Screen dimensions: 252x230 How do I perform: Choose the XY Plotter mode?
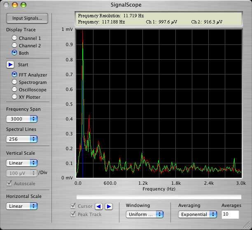pos(15,97)
